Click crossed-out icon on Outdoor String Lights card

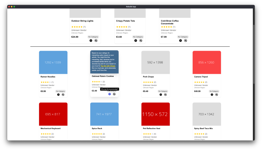click(x=96, y=41)
